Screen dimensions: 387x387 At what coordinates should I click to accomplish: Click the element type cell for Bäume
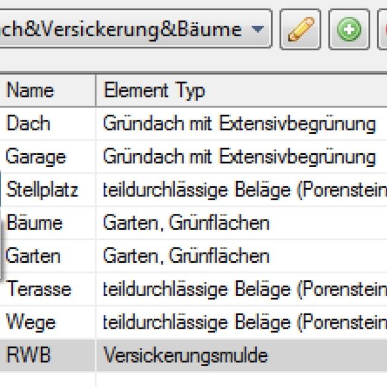187,222
